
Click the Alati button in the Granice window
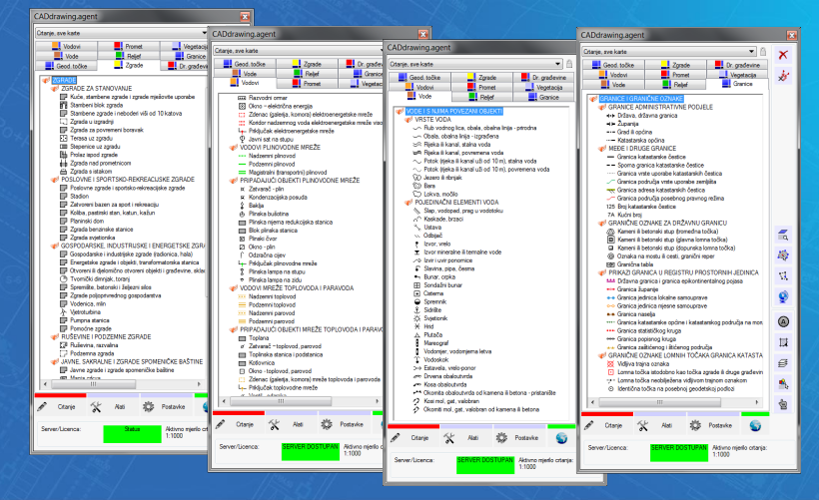(x=661, y=426)
